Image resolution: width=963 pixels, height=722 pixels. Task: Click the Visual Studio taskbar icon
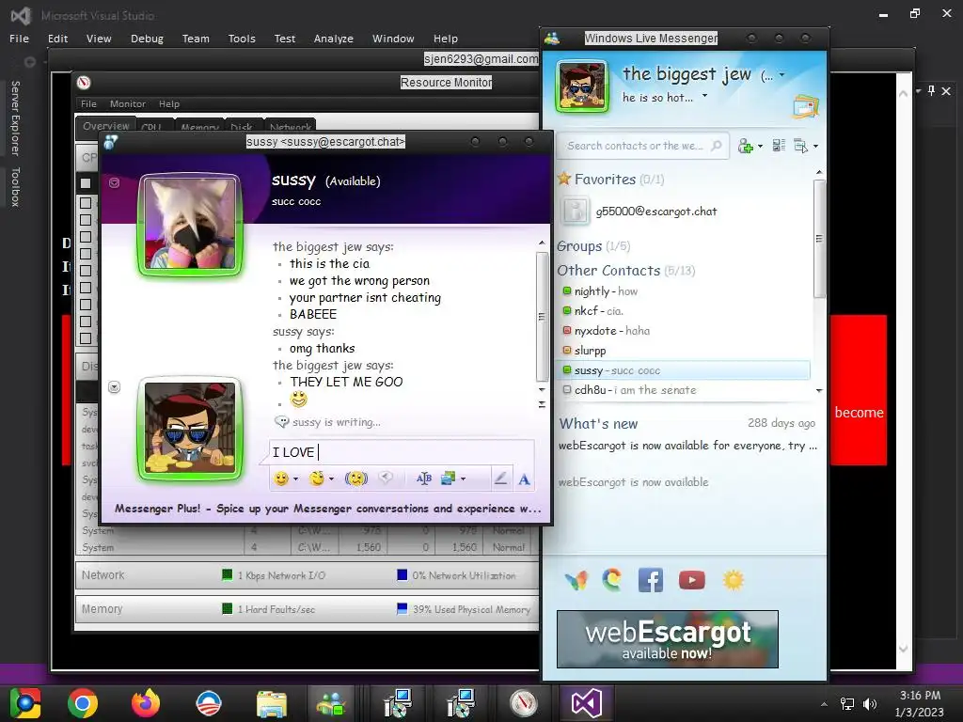tap(586, 703)
